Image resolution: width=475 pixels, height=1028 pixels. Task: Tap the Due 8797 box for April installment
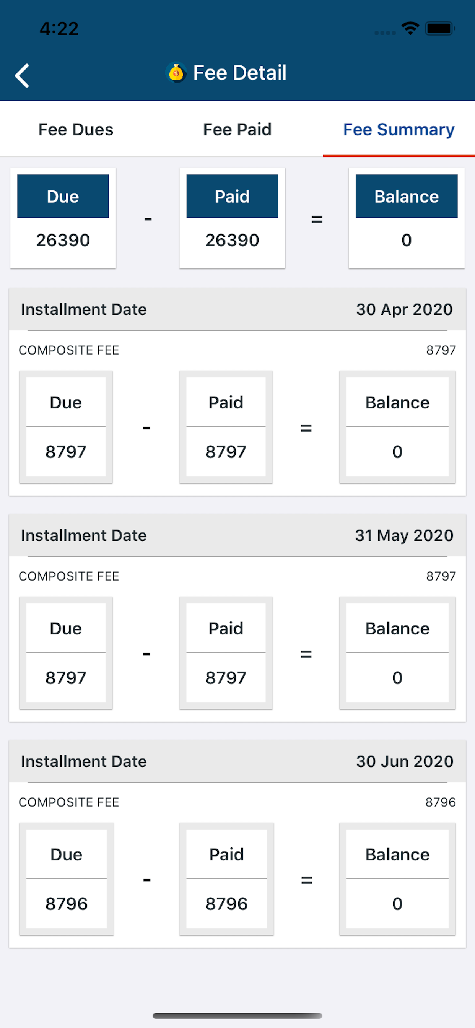click(x=66, y=426)
